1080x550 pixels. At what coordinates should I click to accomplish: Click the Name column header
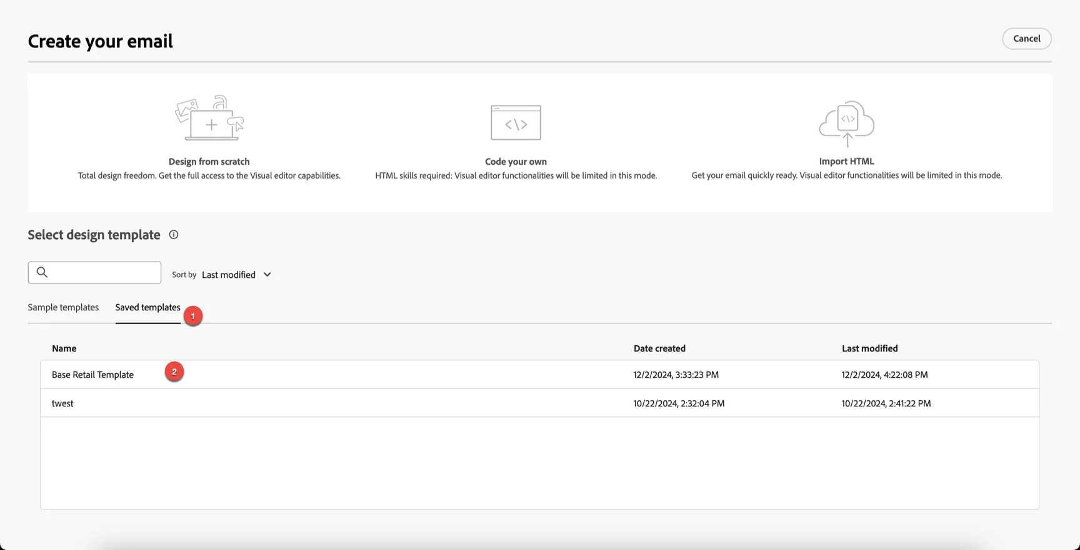click(x=64, y=348)
